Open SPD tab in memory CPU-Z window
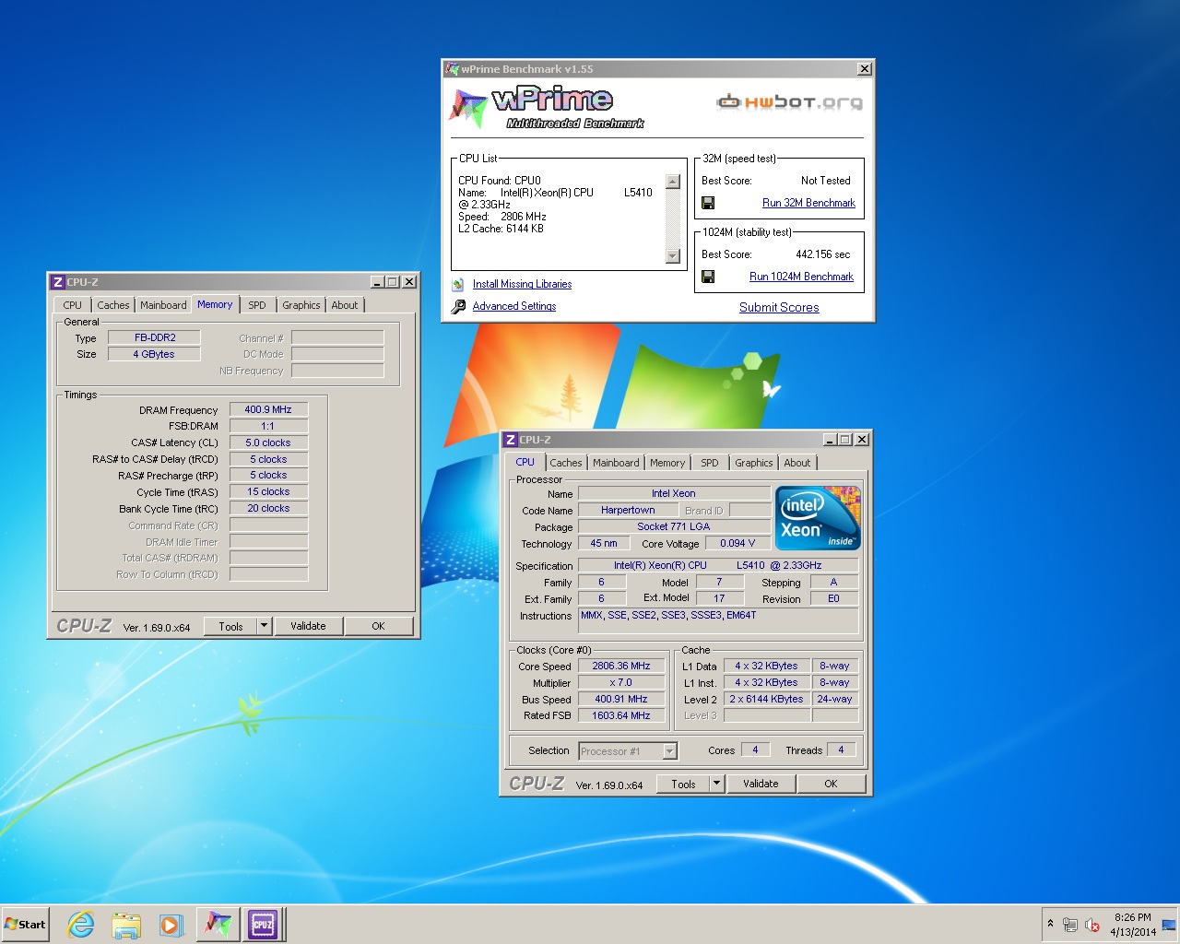 [x=257, y=305]
